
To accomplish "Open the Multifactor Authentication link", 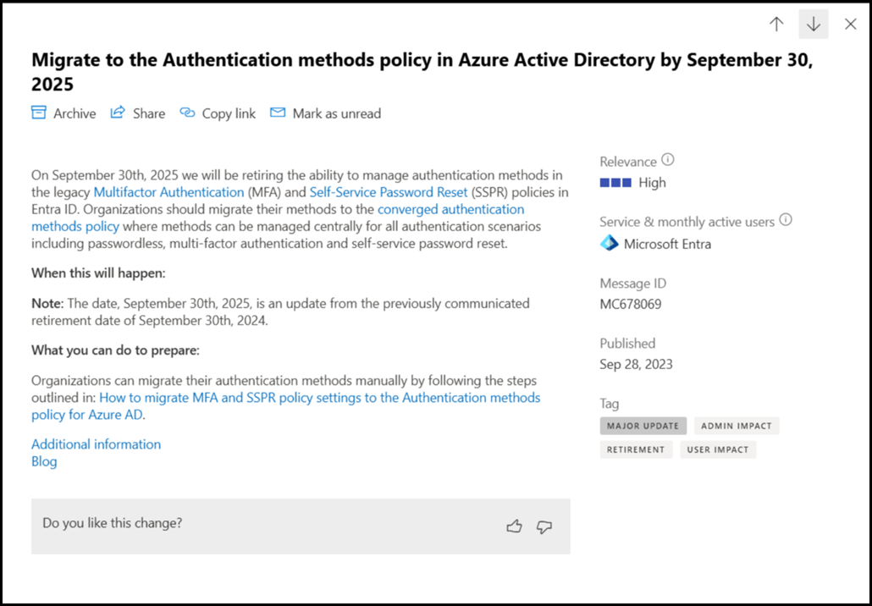I will pyautogui.click(x=168, y=192).
